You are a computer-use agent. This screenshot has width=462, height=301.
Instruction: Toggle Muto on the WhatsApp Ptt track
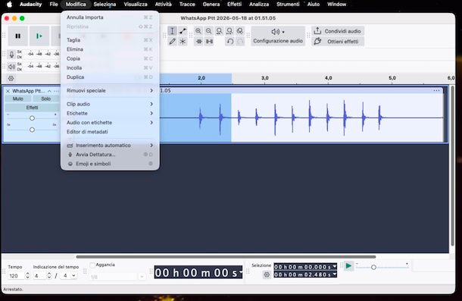coord(17,99)
